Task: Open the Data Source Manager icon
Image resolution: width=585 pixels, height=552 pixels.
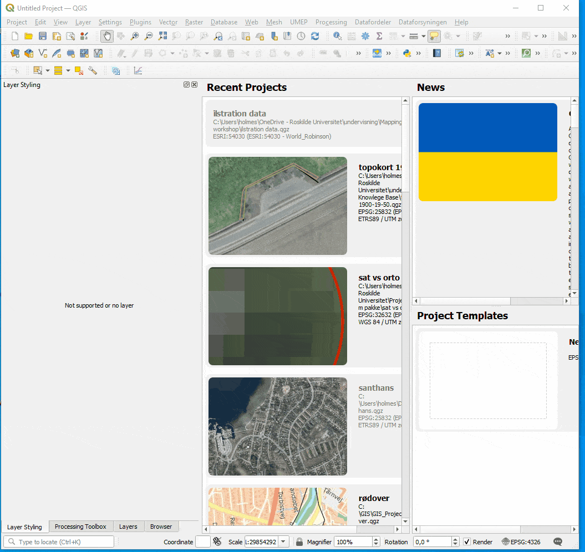Action: (15, 53)
